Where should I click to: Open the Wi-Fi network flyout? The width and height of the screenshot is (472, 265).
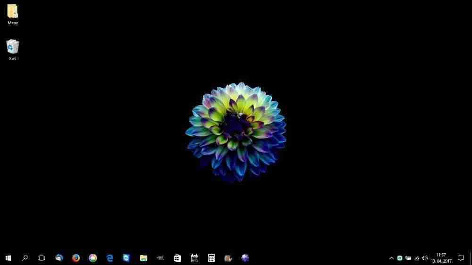point(416,258)
